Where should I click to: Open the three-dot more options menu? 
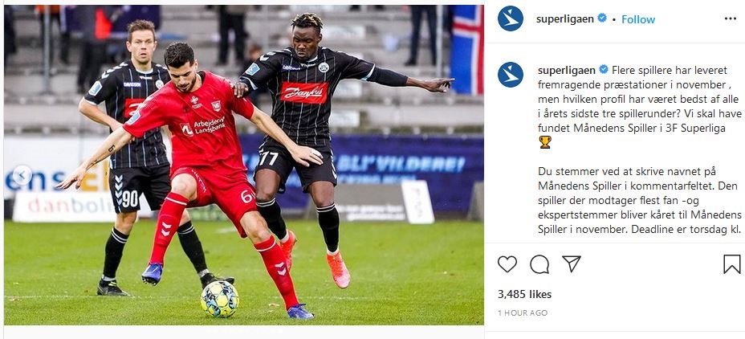pyautogui.click(x=731, y=18)
